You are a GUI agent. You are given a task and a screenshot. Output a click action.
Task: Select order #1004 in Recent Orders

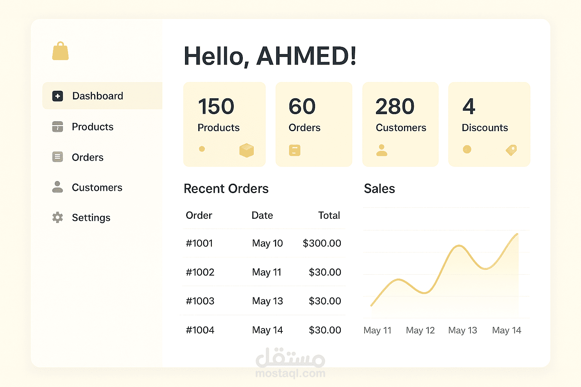tap(264, 330)
